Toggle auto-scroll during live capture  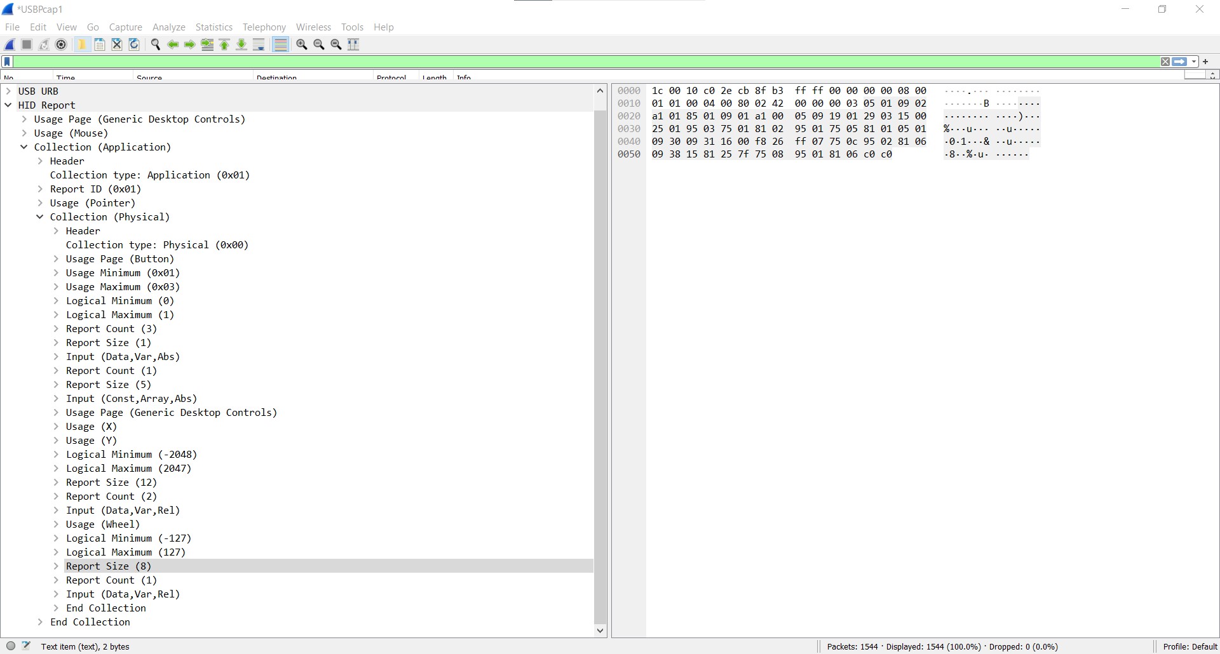pyautogui.click(x=259, y=44)
